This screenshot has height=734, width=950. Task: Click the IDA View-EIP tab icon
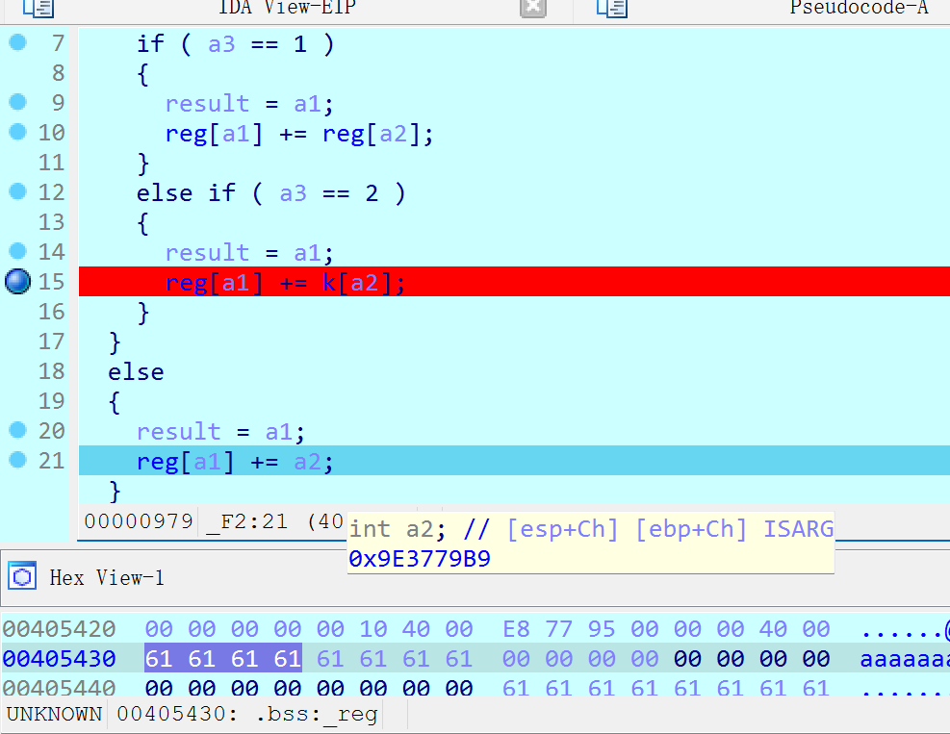tap(39, 9)
